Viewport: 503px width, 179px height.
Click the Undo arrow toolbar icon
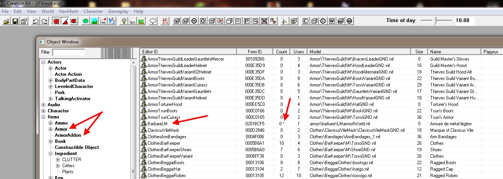point(35,21)
